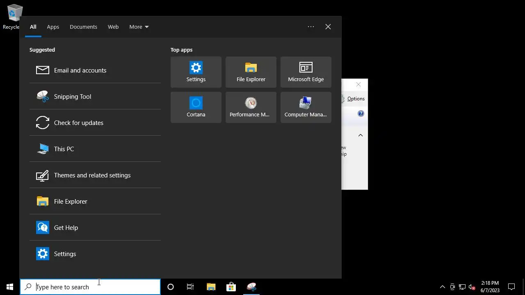Open File Explorer from taskbar

211,287
